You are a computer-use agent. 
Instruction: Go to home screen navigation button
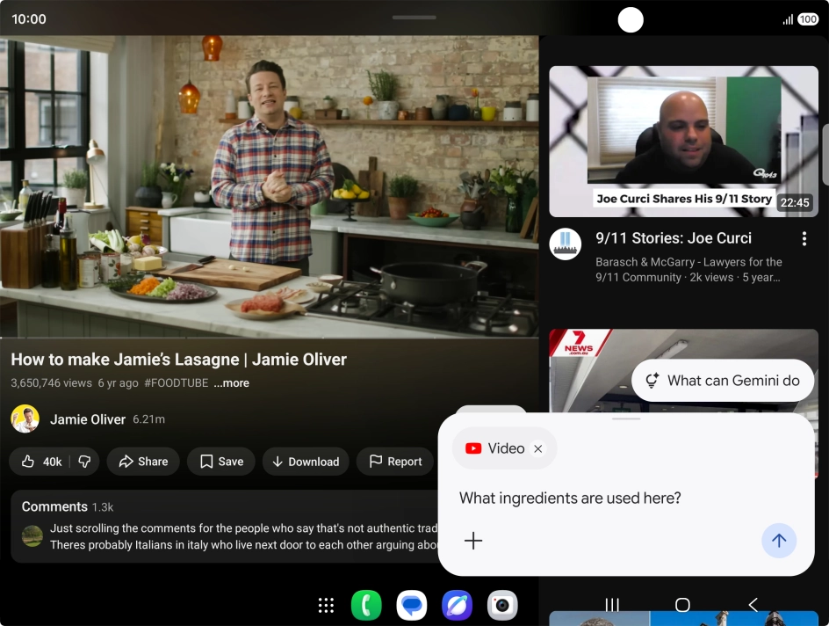click(x=682, y=604)
